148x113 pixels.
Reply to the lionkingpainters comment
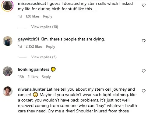coord(46,77)
